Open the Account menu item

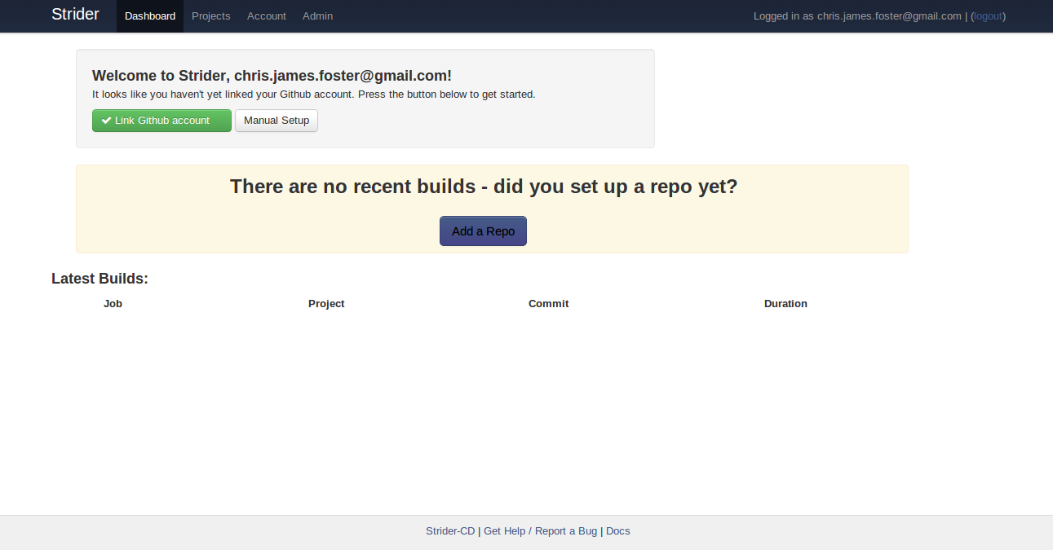[x=267, y=16]
